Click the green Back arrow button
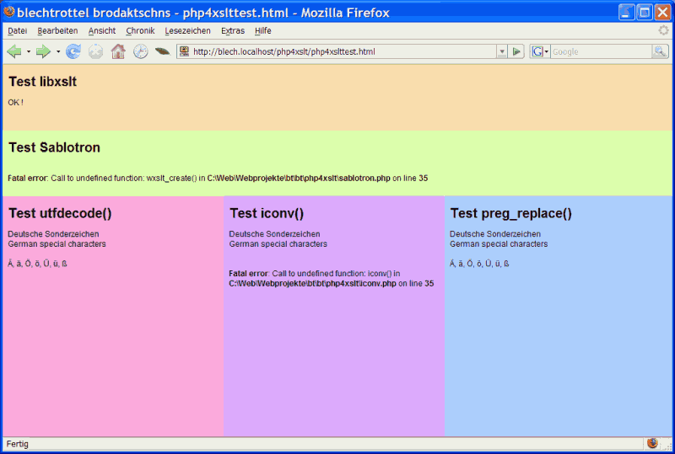The image size is (675, 454). click(x=14, y=51)
